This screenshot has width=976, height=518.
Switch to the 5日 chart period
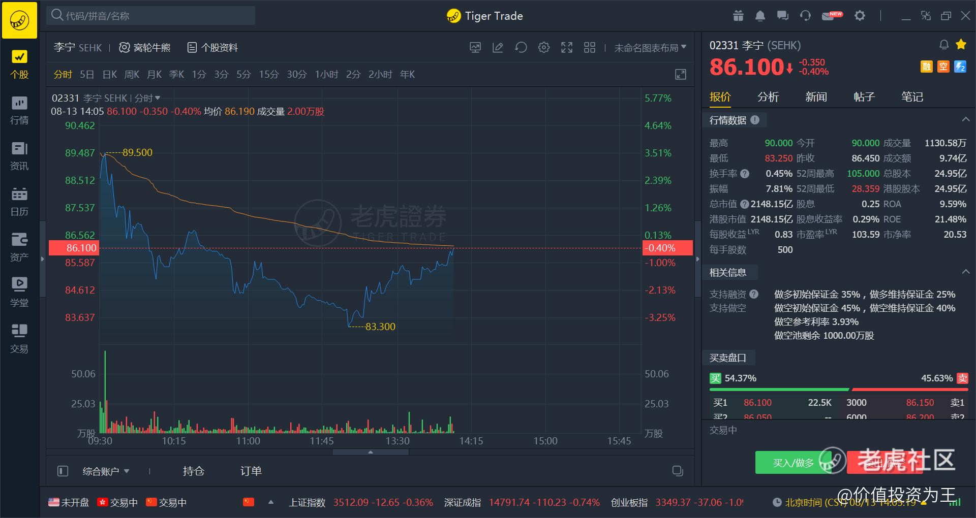[87, 75]
